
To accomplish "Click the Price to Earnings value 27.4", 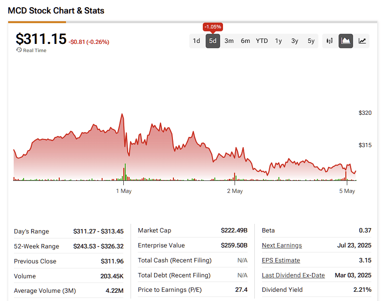I will [x=241, y=290].
